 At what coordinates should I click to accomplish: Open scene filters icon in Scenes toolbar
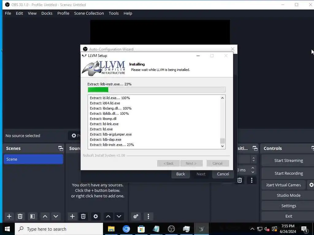pos(33,216)
